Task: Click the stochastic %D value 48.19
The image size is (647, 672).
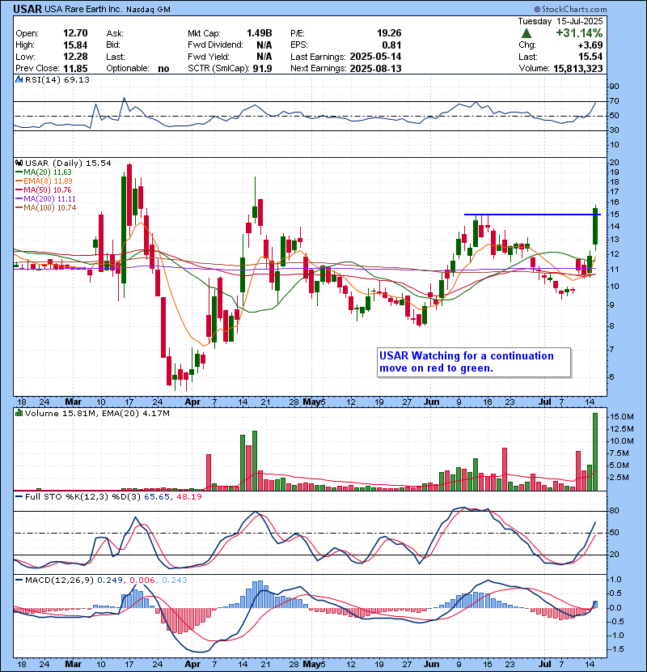Action: click(188, 497)
